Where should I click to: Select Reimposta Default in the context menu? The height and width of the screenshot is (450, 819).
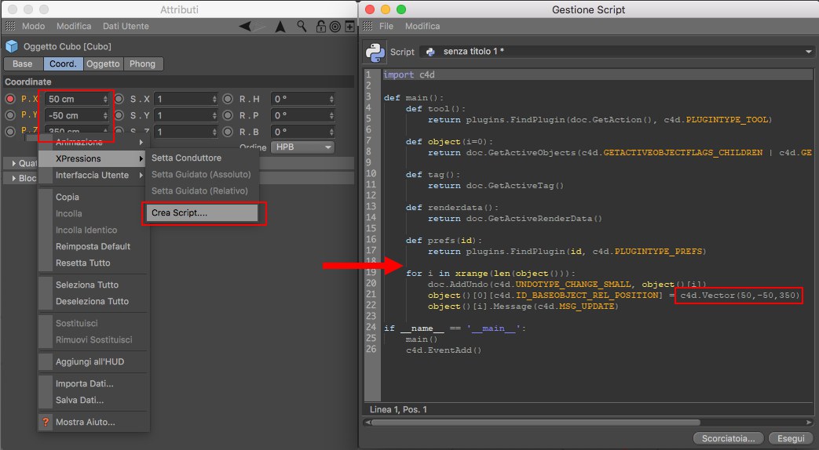point(94,246)
